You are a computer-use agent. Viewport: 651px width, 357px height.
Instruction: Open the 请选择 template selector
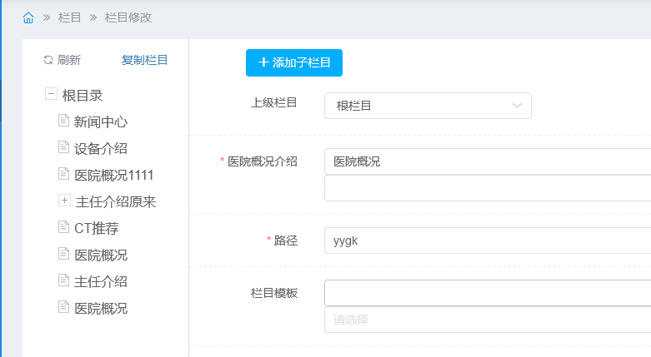(487, 320)
